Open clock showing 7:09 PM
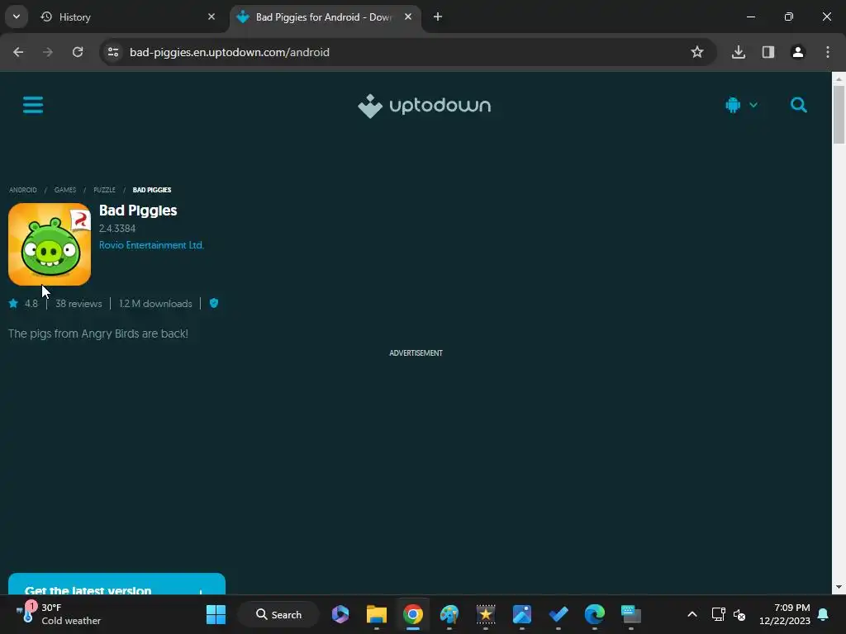This screenshot has height=634, width=846. [785, 614]
